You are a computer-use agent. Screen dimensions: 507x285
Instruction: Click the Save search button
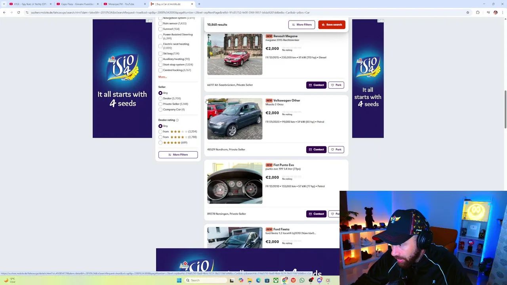332,25
